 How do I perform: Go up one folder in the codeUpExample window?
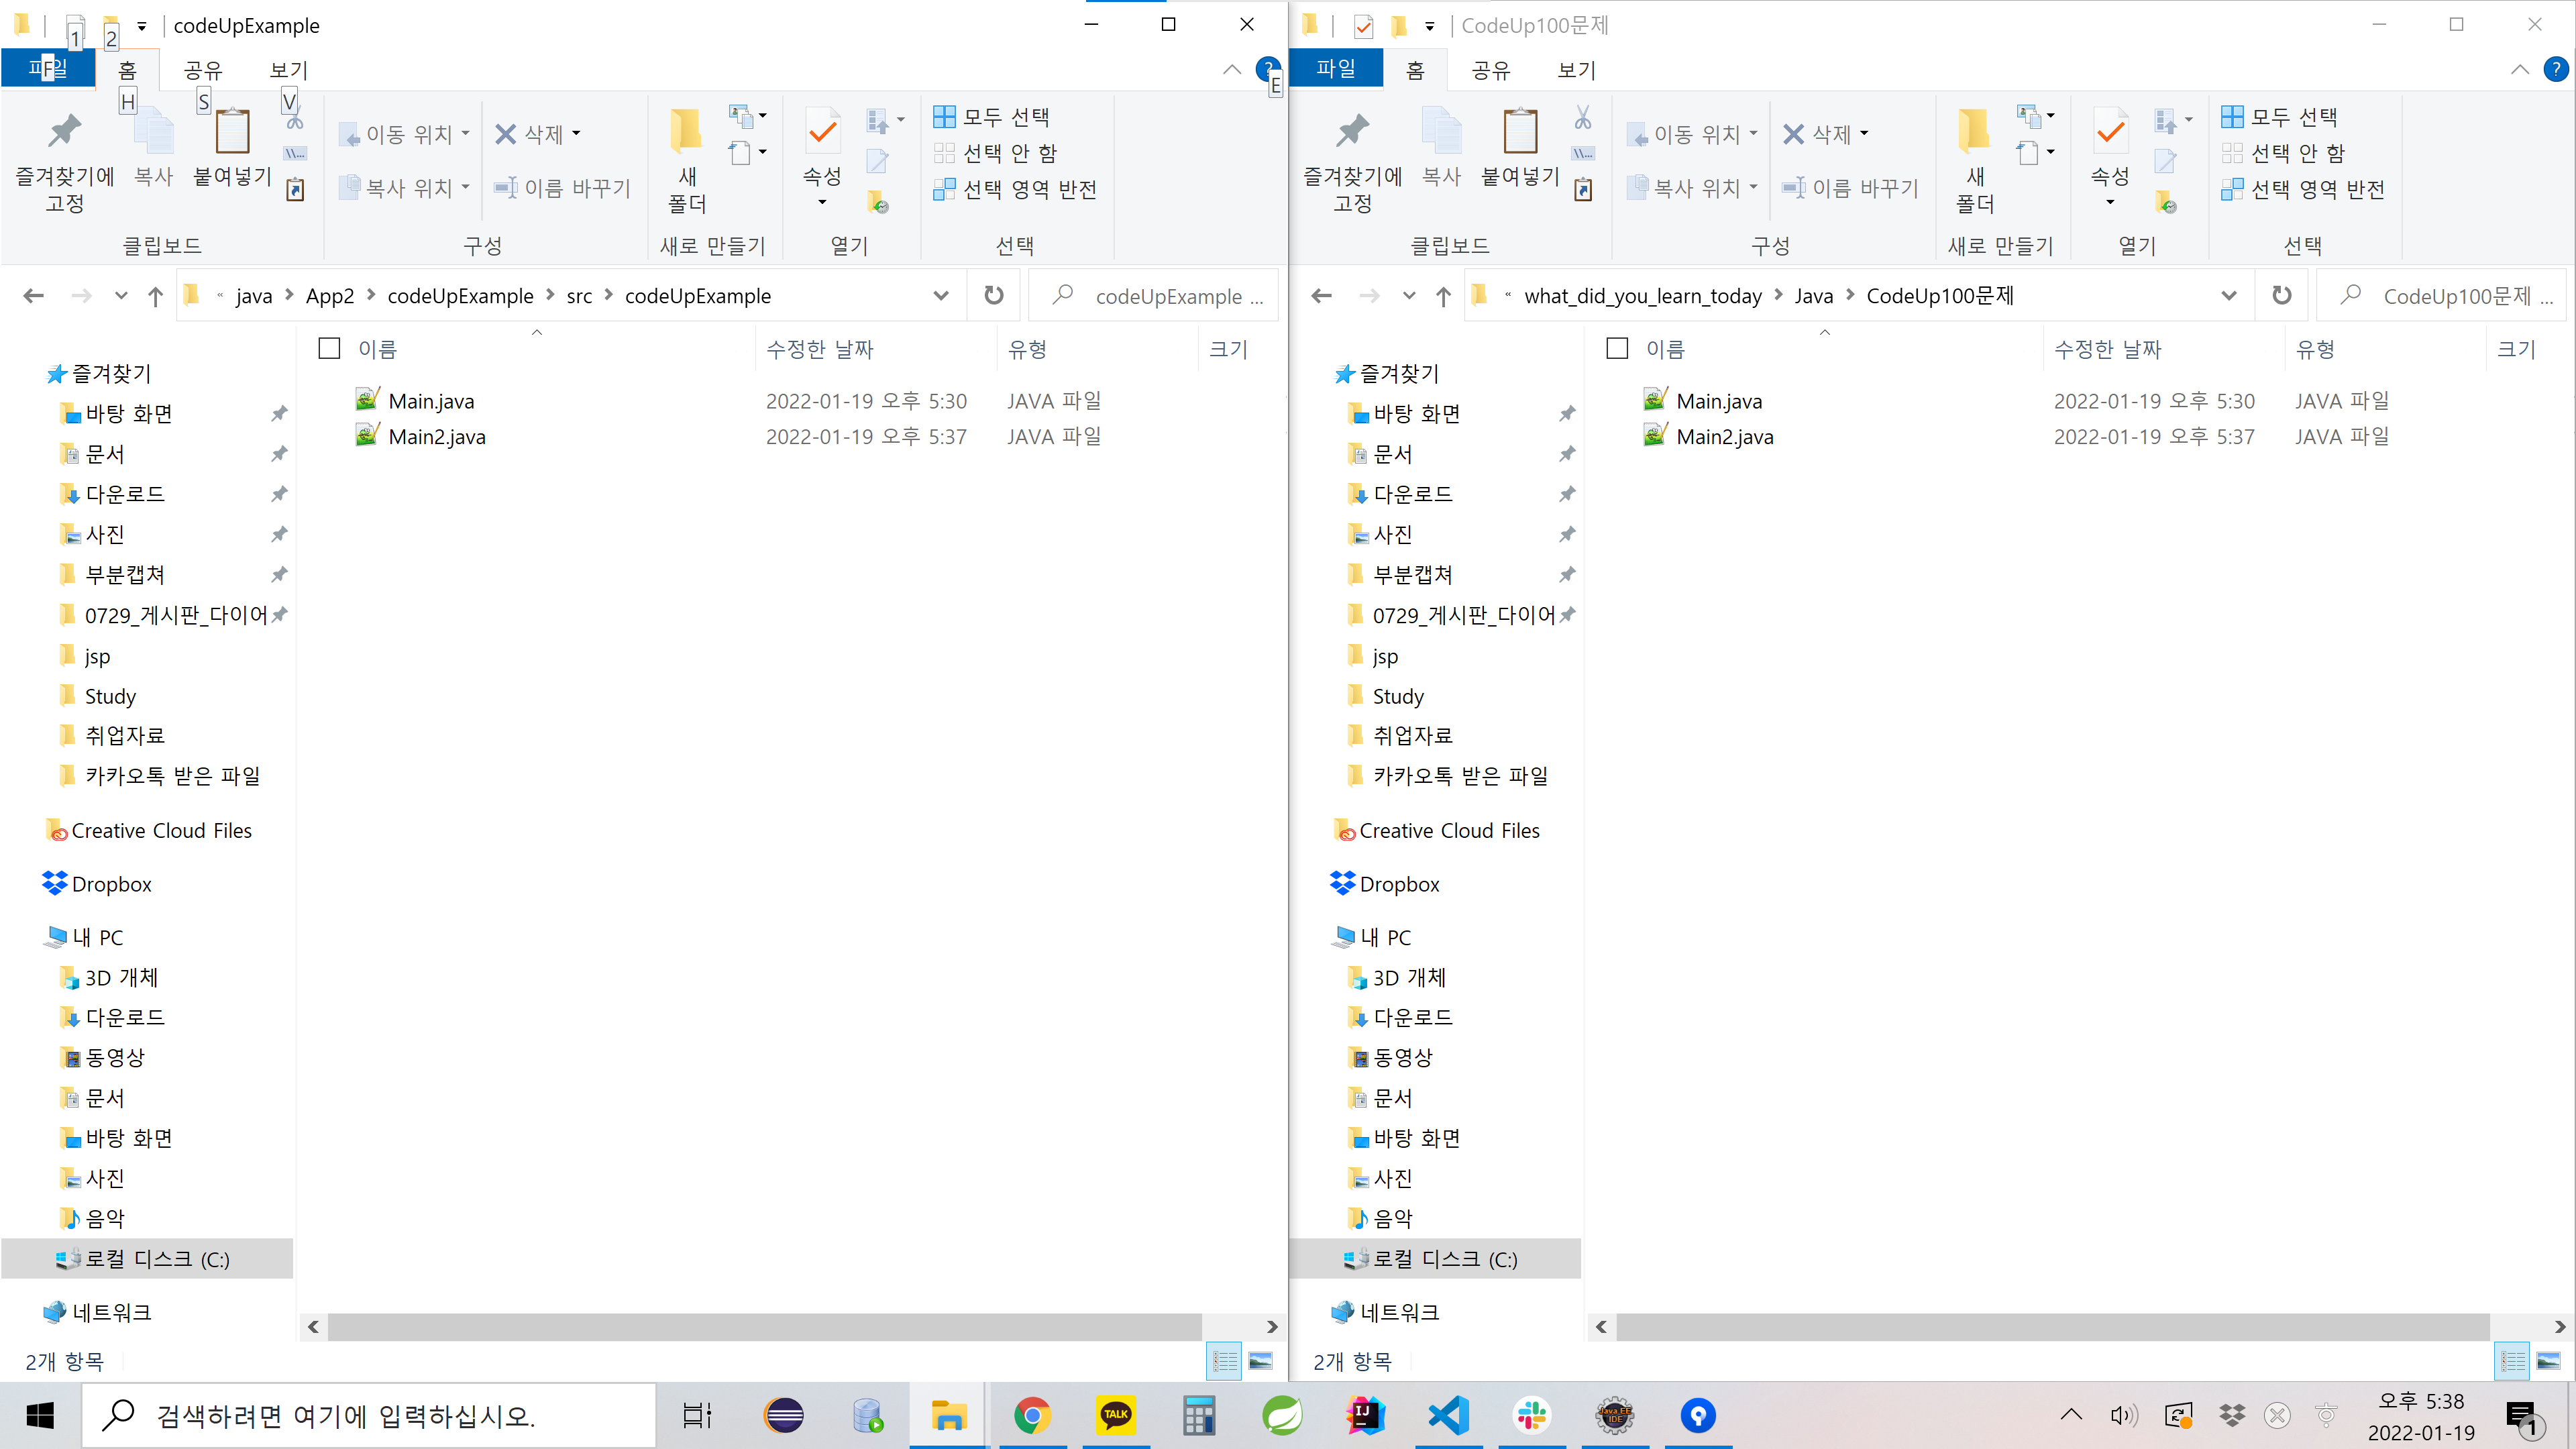click(155, 296)
